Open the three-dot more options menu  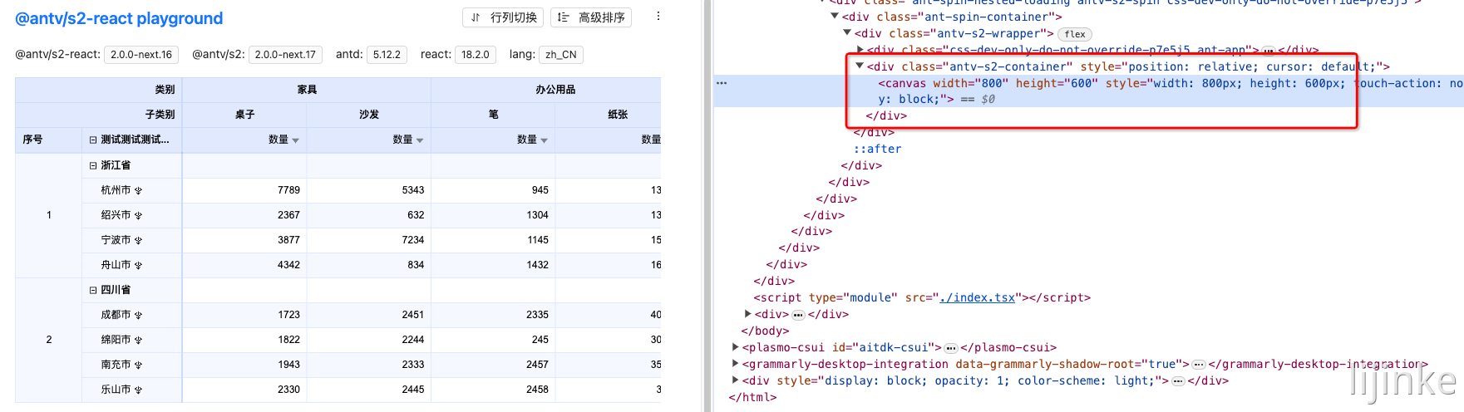pyautogui.click(x=658, y=17)
